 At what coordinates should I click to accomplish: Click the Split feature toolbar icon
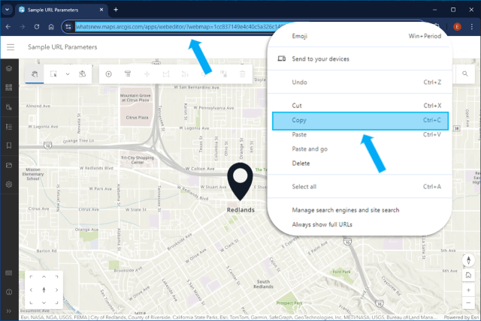click(185, 73)
